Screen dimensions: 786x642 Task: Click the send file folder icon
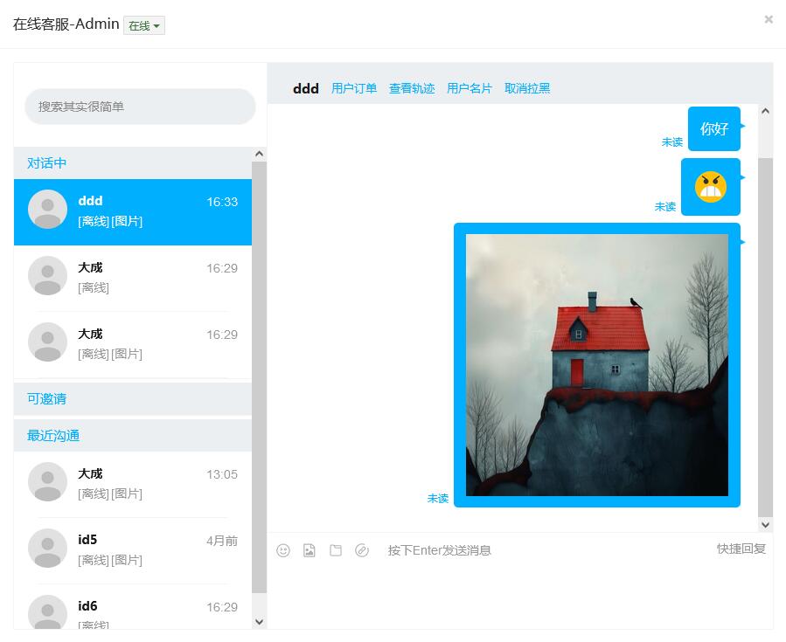tap(336, 550)
